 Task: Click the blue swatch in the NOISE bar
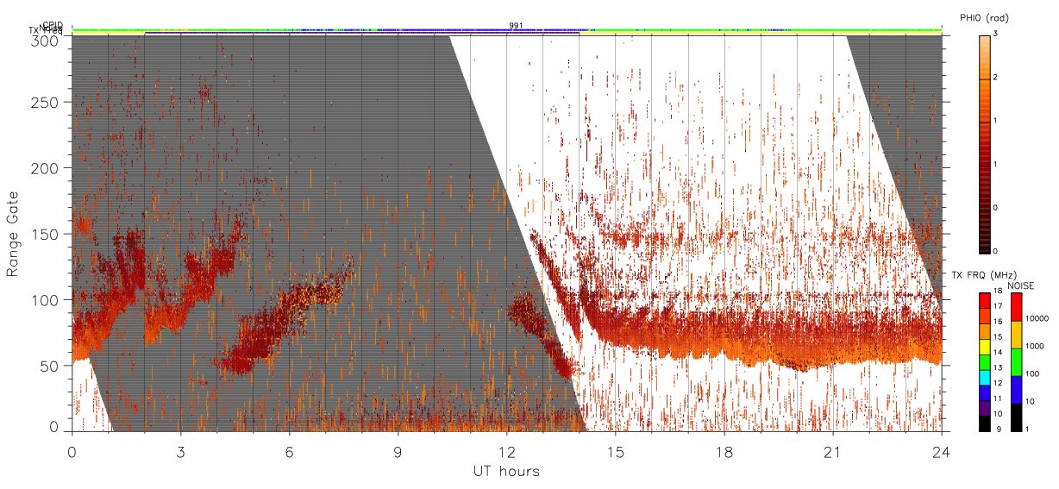point(1016,390)
